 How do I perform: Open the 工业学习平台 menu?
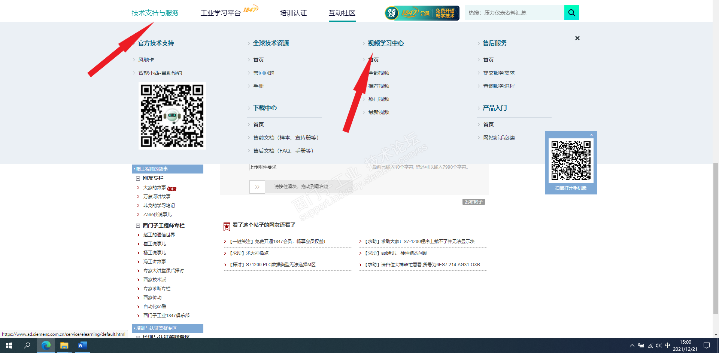point(221,13)
